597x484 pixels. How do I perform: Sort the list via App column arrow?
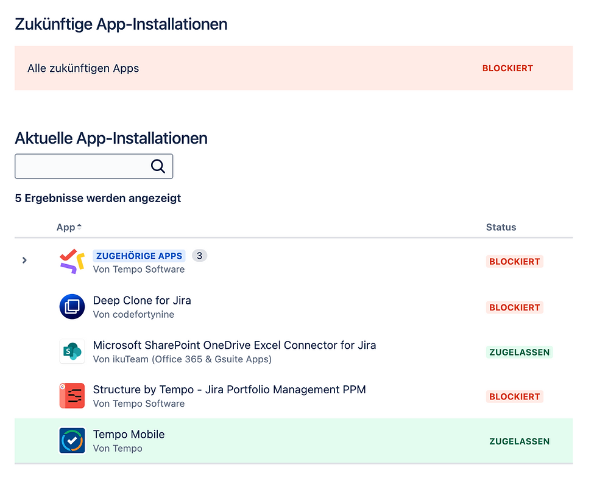[x=79, y=227]
